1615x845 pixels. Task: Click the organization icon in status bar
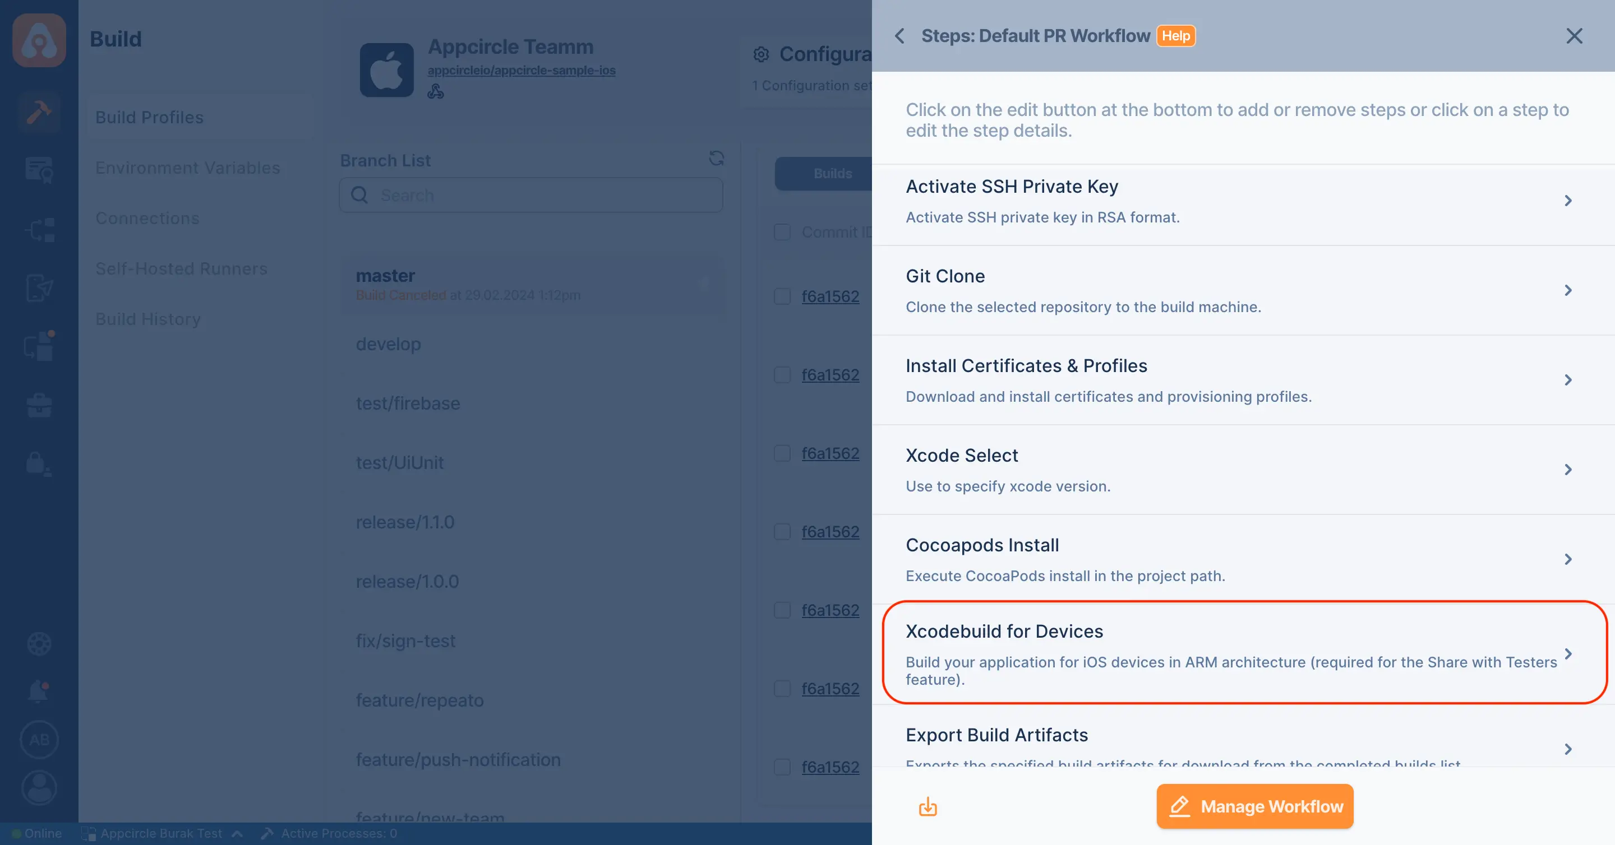[89, 834]
